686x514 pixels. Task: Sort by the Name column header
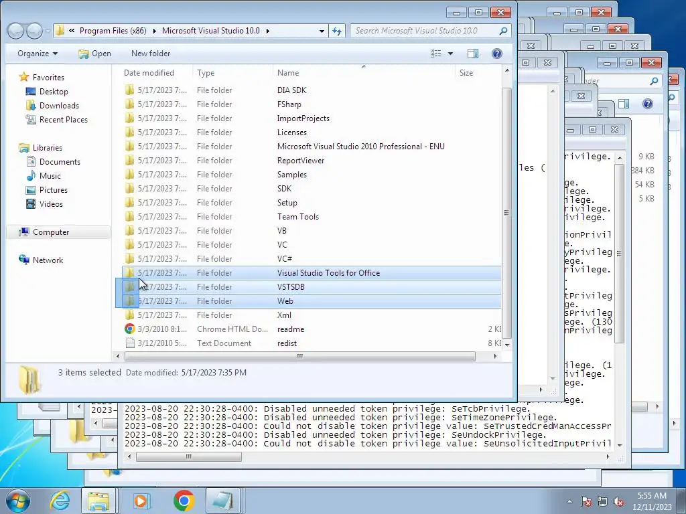click(x=364, y=72)
